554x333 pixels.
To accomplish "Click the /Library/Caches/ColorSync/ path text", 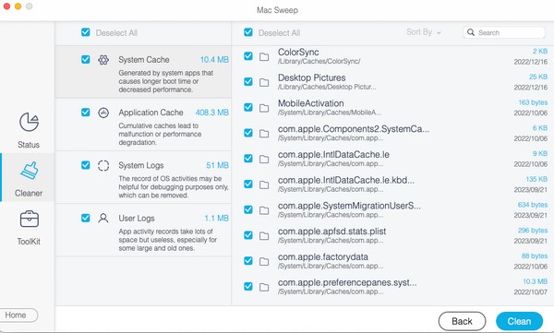I will (x=319, y=61).
